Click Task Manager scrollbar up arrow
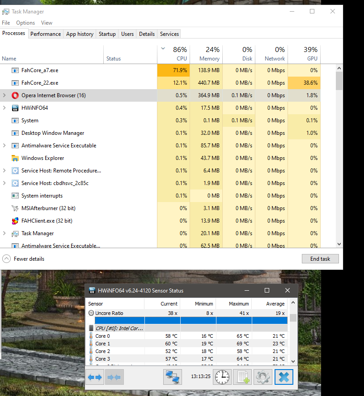 click(339, 68)
